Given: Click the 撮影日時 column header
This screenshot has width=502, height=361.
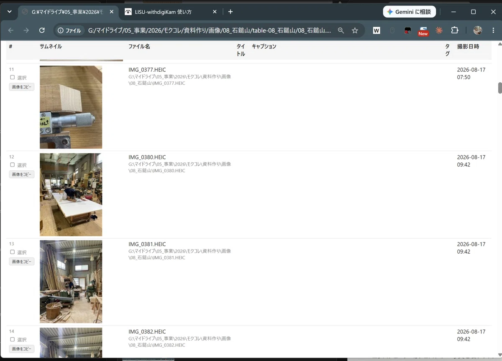Looking at the screenshot, I should (468, 47).
